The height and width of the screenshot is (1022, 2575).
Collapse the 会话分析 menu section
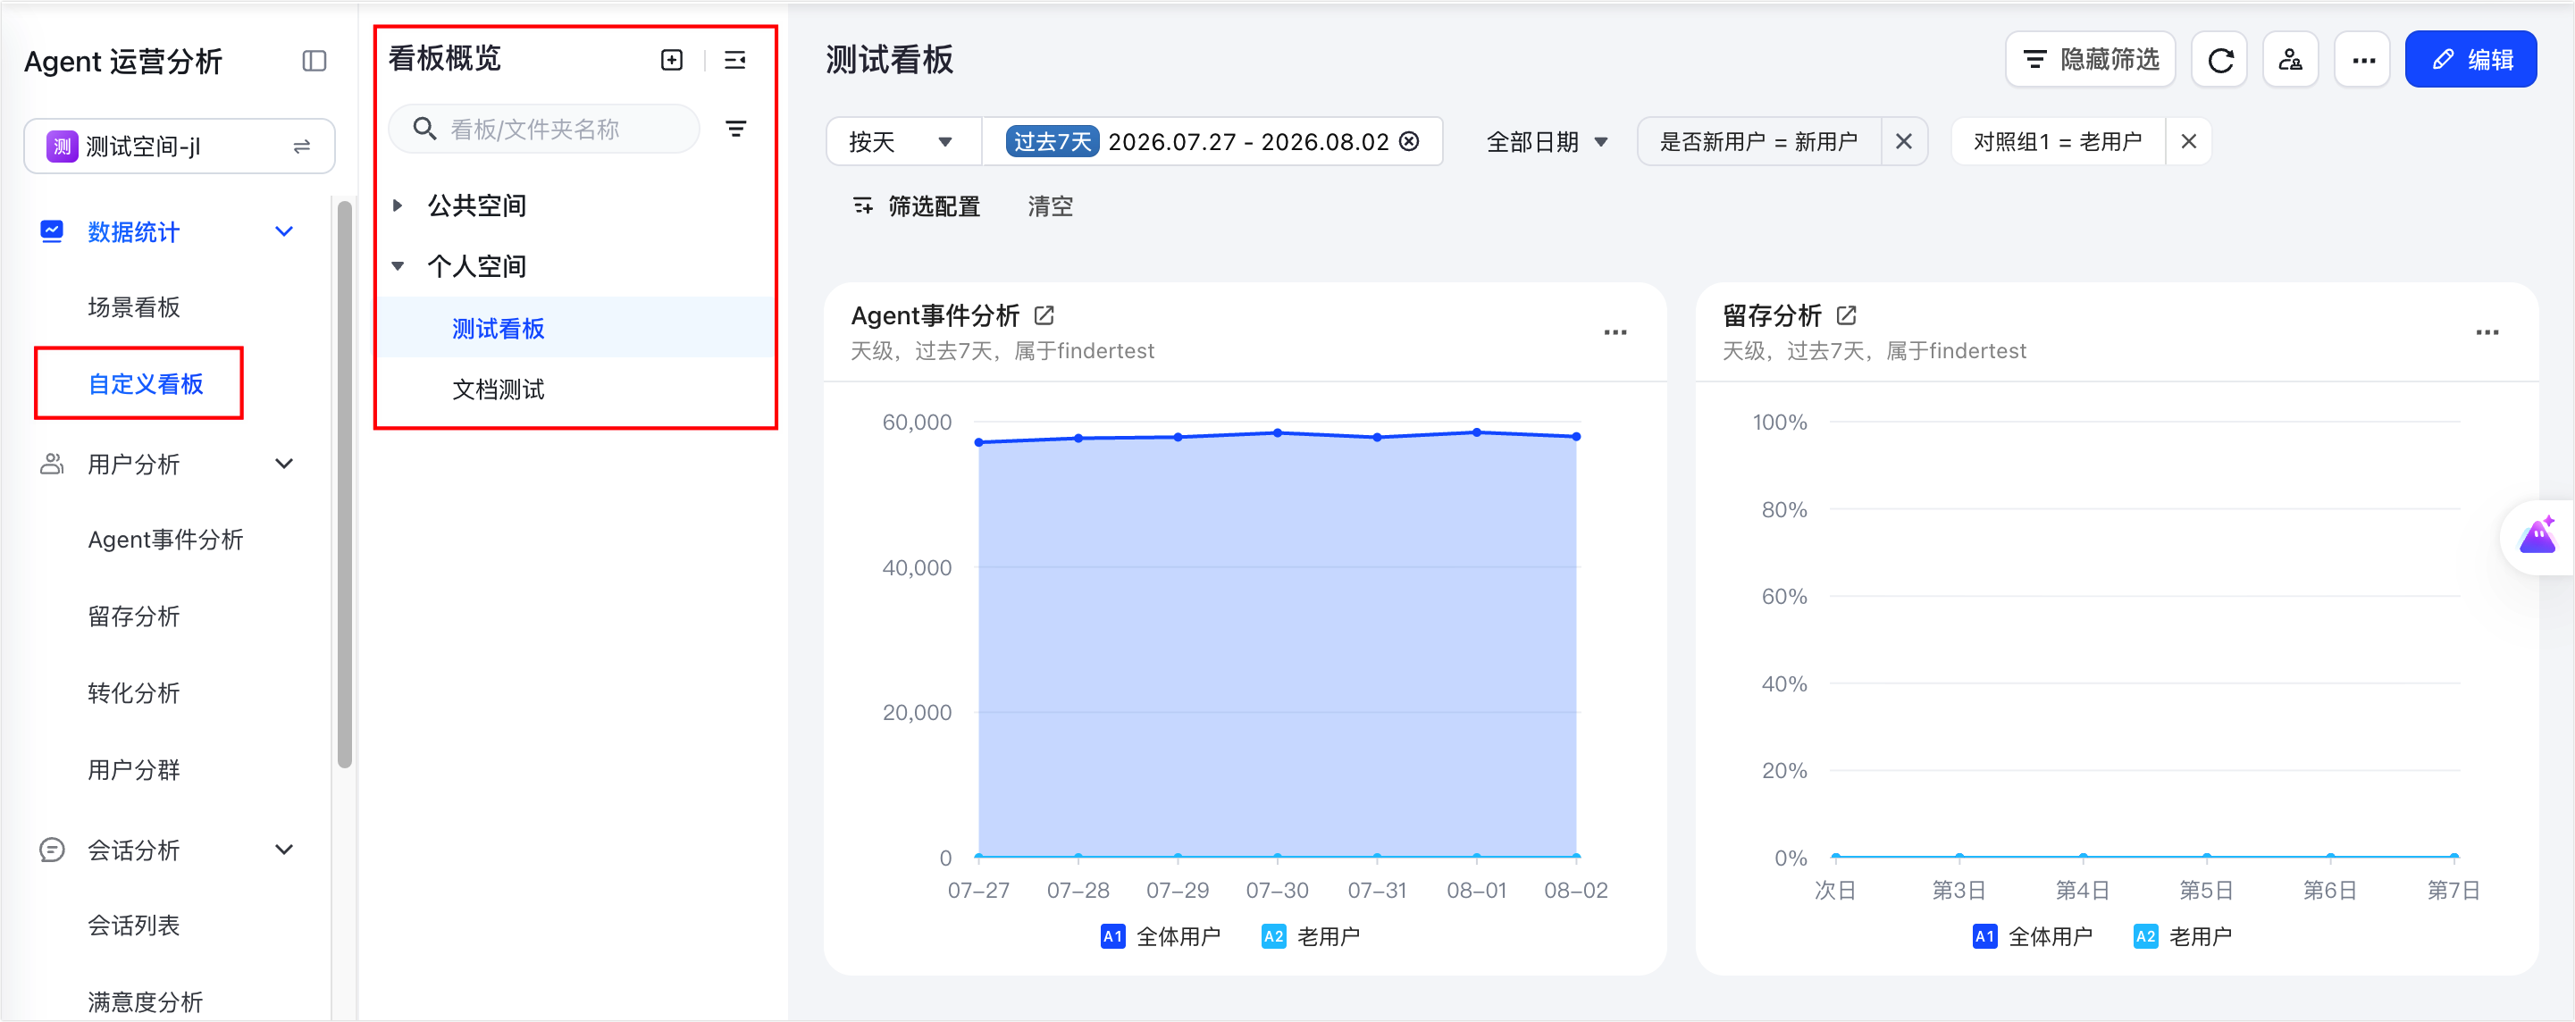284,850
